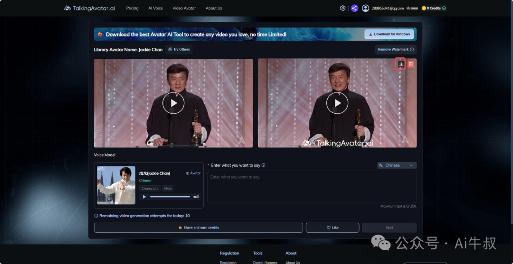The image size is (513, 264).
Task: Play the Jackie Chan voice sample
Action: [x=144, y=197]
